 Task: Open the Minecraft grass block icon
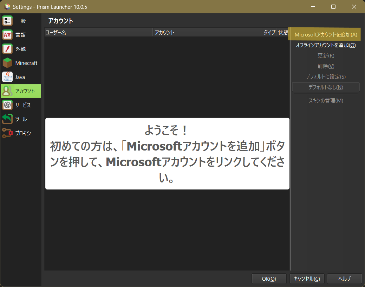tap(7, 63)
